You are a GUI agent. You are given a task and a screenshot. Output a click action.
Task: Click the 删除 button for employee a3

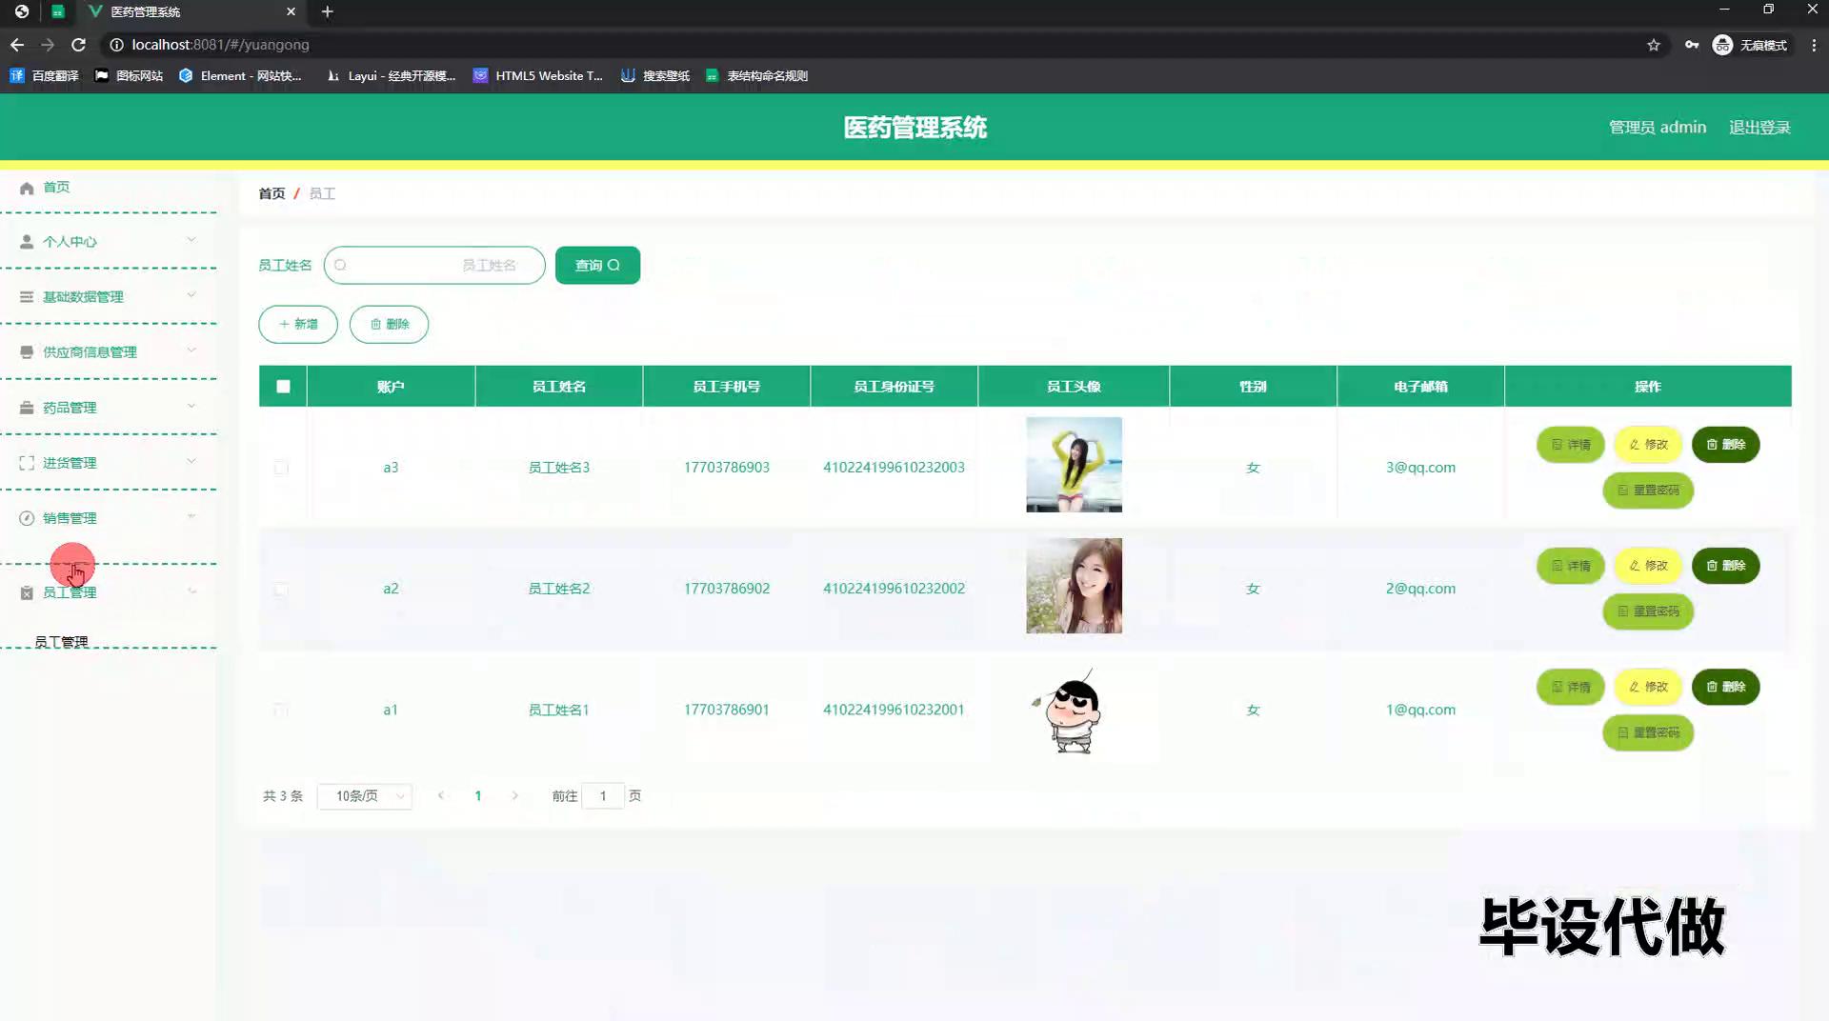[1725, 445]
